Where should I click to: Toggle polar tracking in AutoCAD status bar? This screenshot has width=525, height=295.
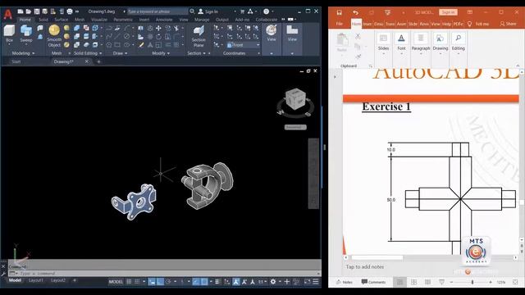168,282
